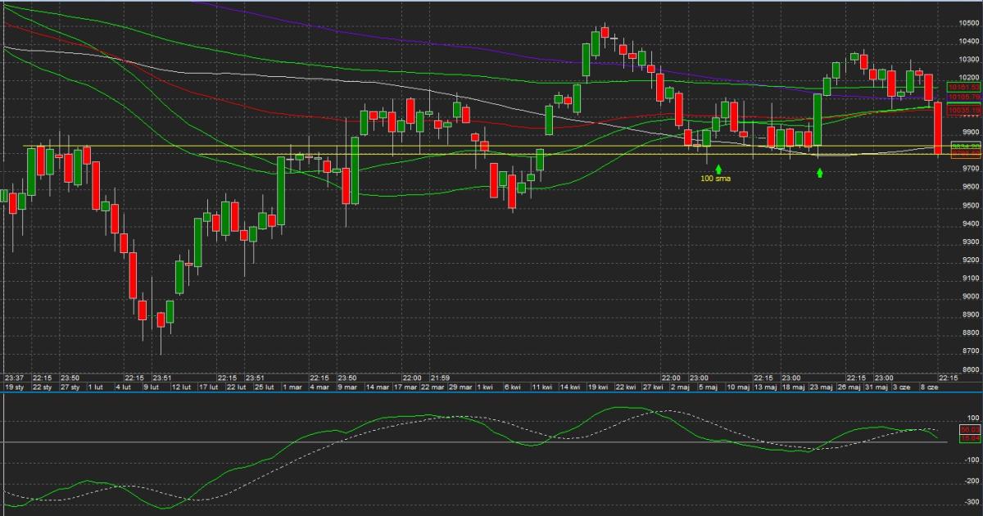Click the green 15.09 oscillator value tag
This screenshot has width=983, height=516.
[x=970, y=438]
